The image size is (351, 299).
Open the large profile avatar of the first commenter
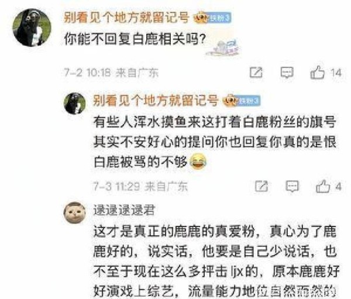(32, 28)
